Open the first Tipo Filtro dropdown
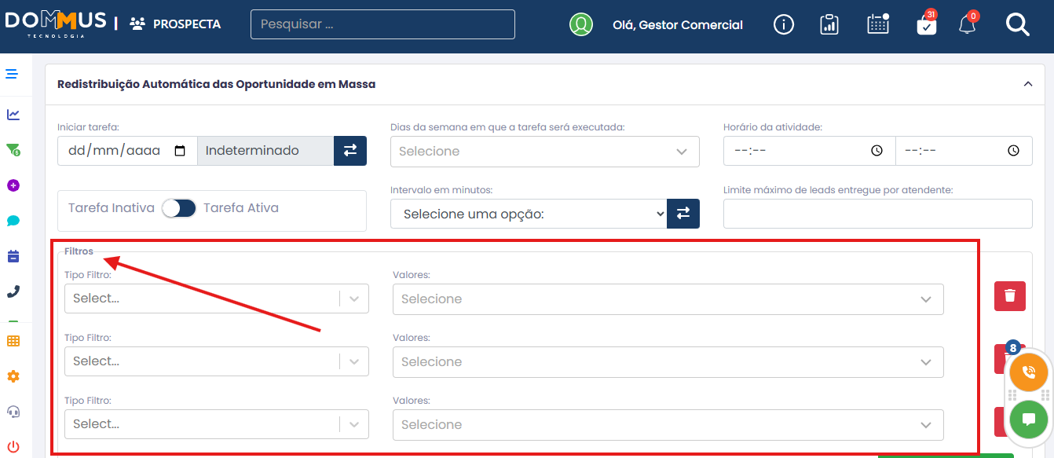Image resolution: width=1054 pixels, height=458 pixels. tap(216, 299)
